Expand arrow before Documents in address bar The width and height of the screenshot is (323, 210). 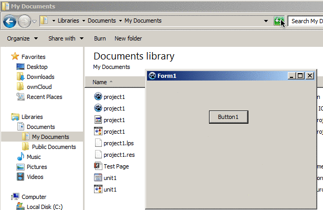(x=84, y=21)
